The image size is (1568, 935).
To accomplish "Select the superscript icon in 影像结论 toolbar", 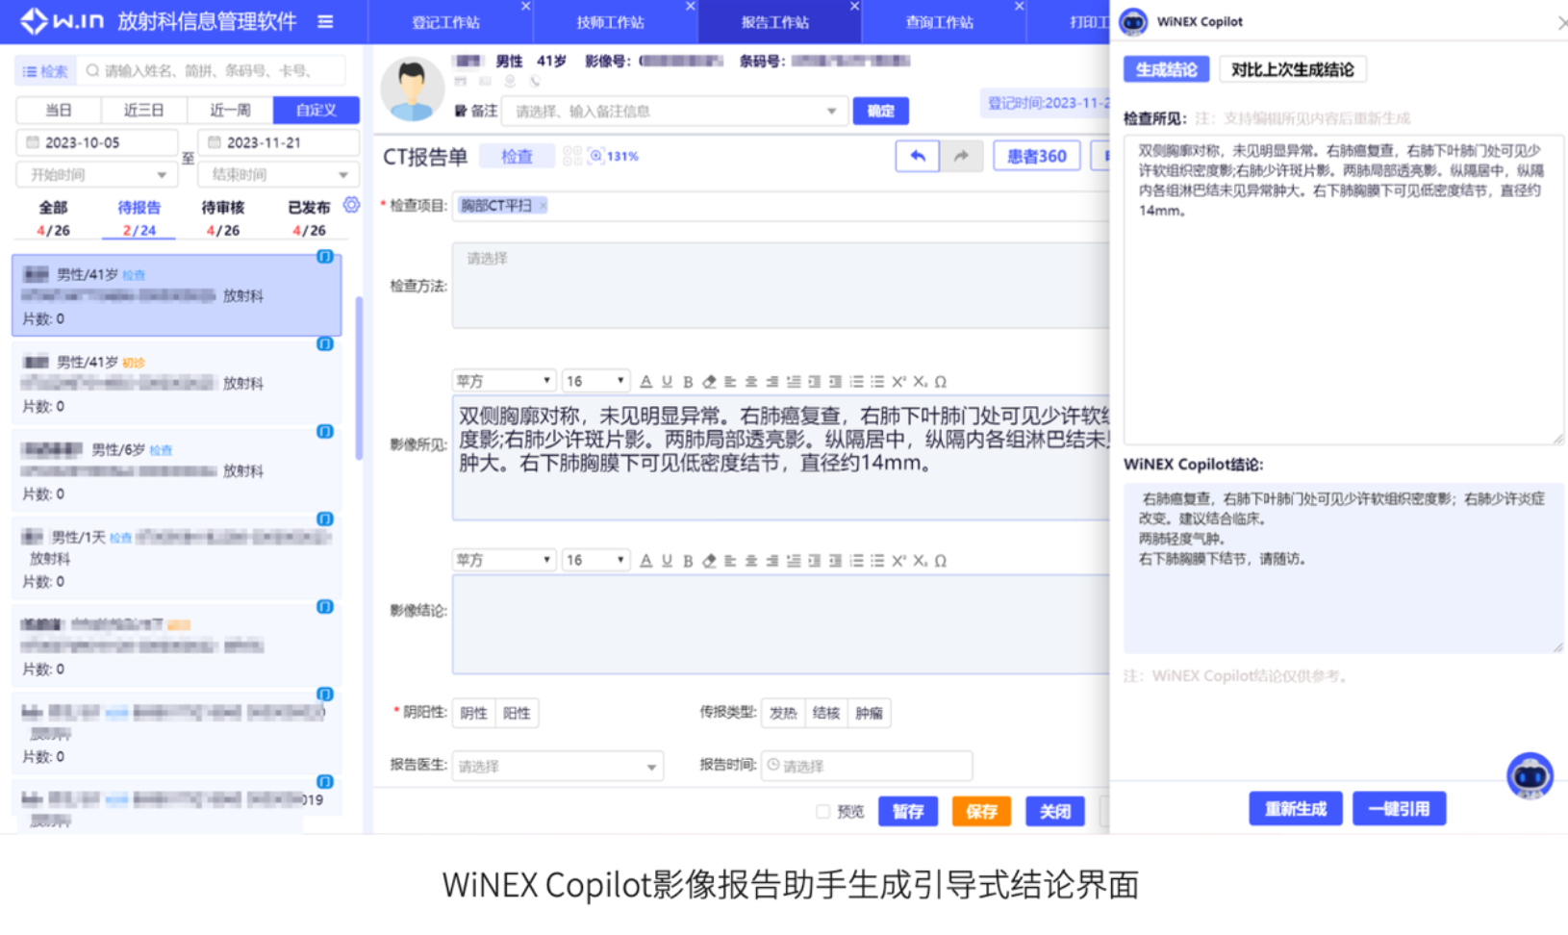I will [898, 560].
